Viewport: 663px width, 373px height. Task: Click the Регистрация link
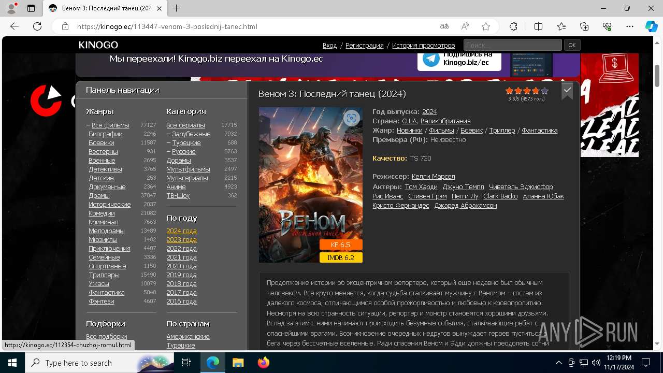point(365,46)
